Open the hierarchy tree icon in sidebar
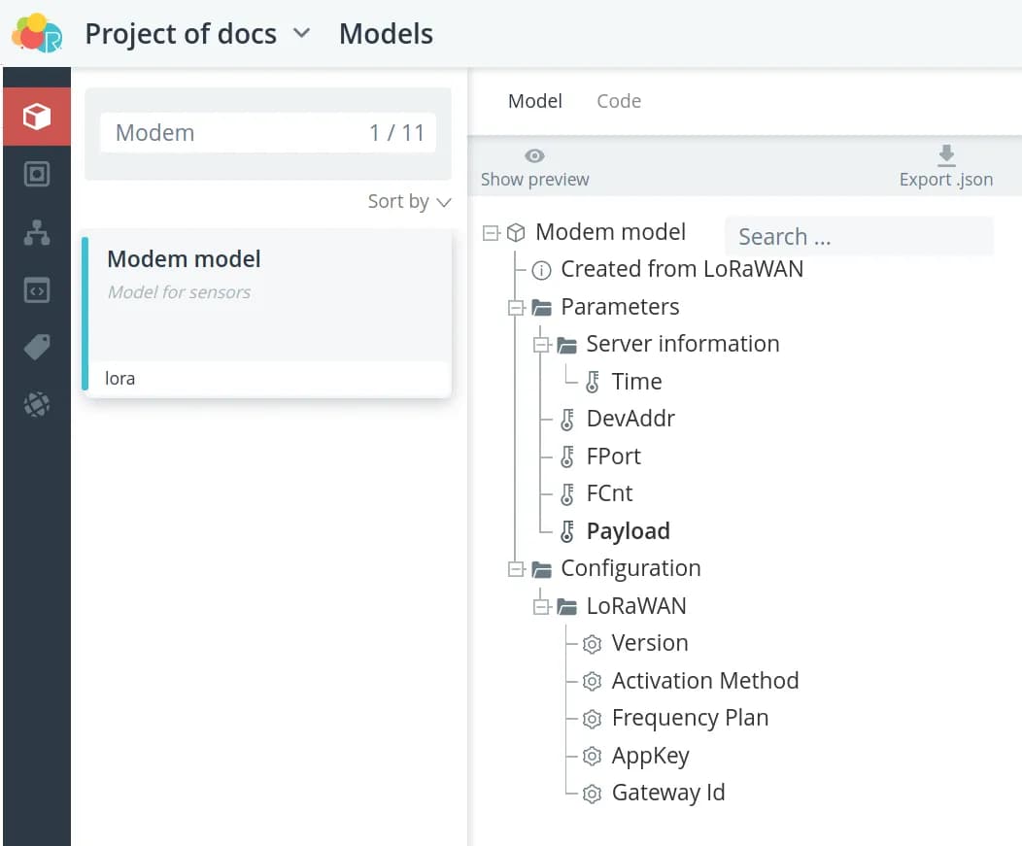Viewport: 1022px width, 846px height. (36, 232)
